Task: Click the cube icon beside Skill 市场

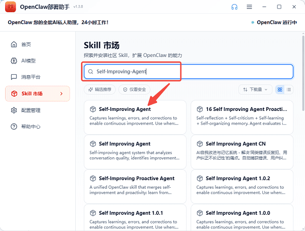Action: click(14, 94)
